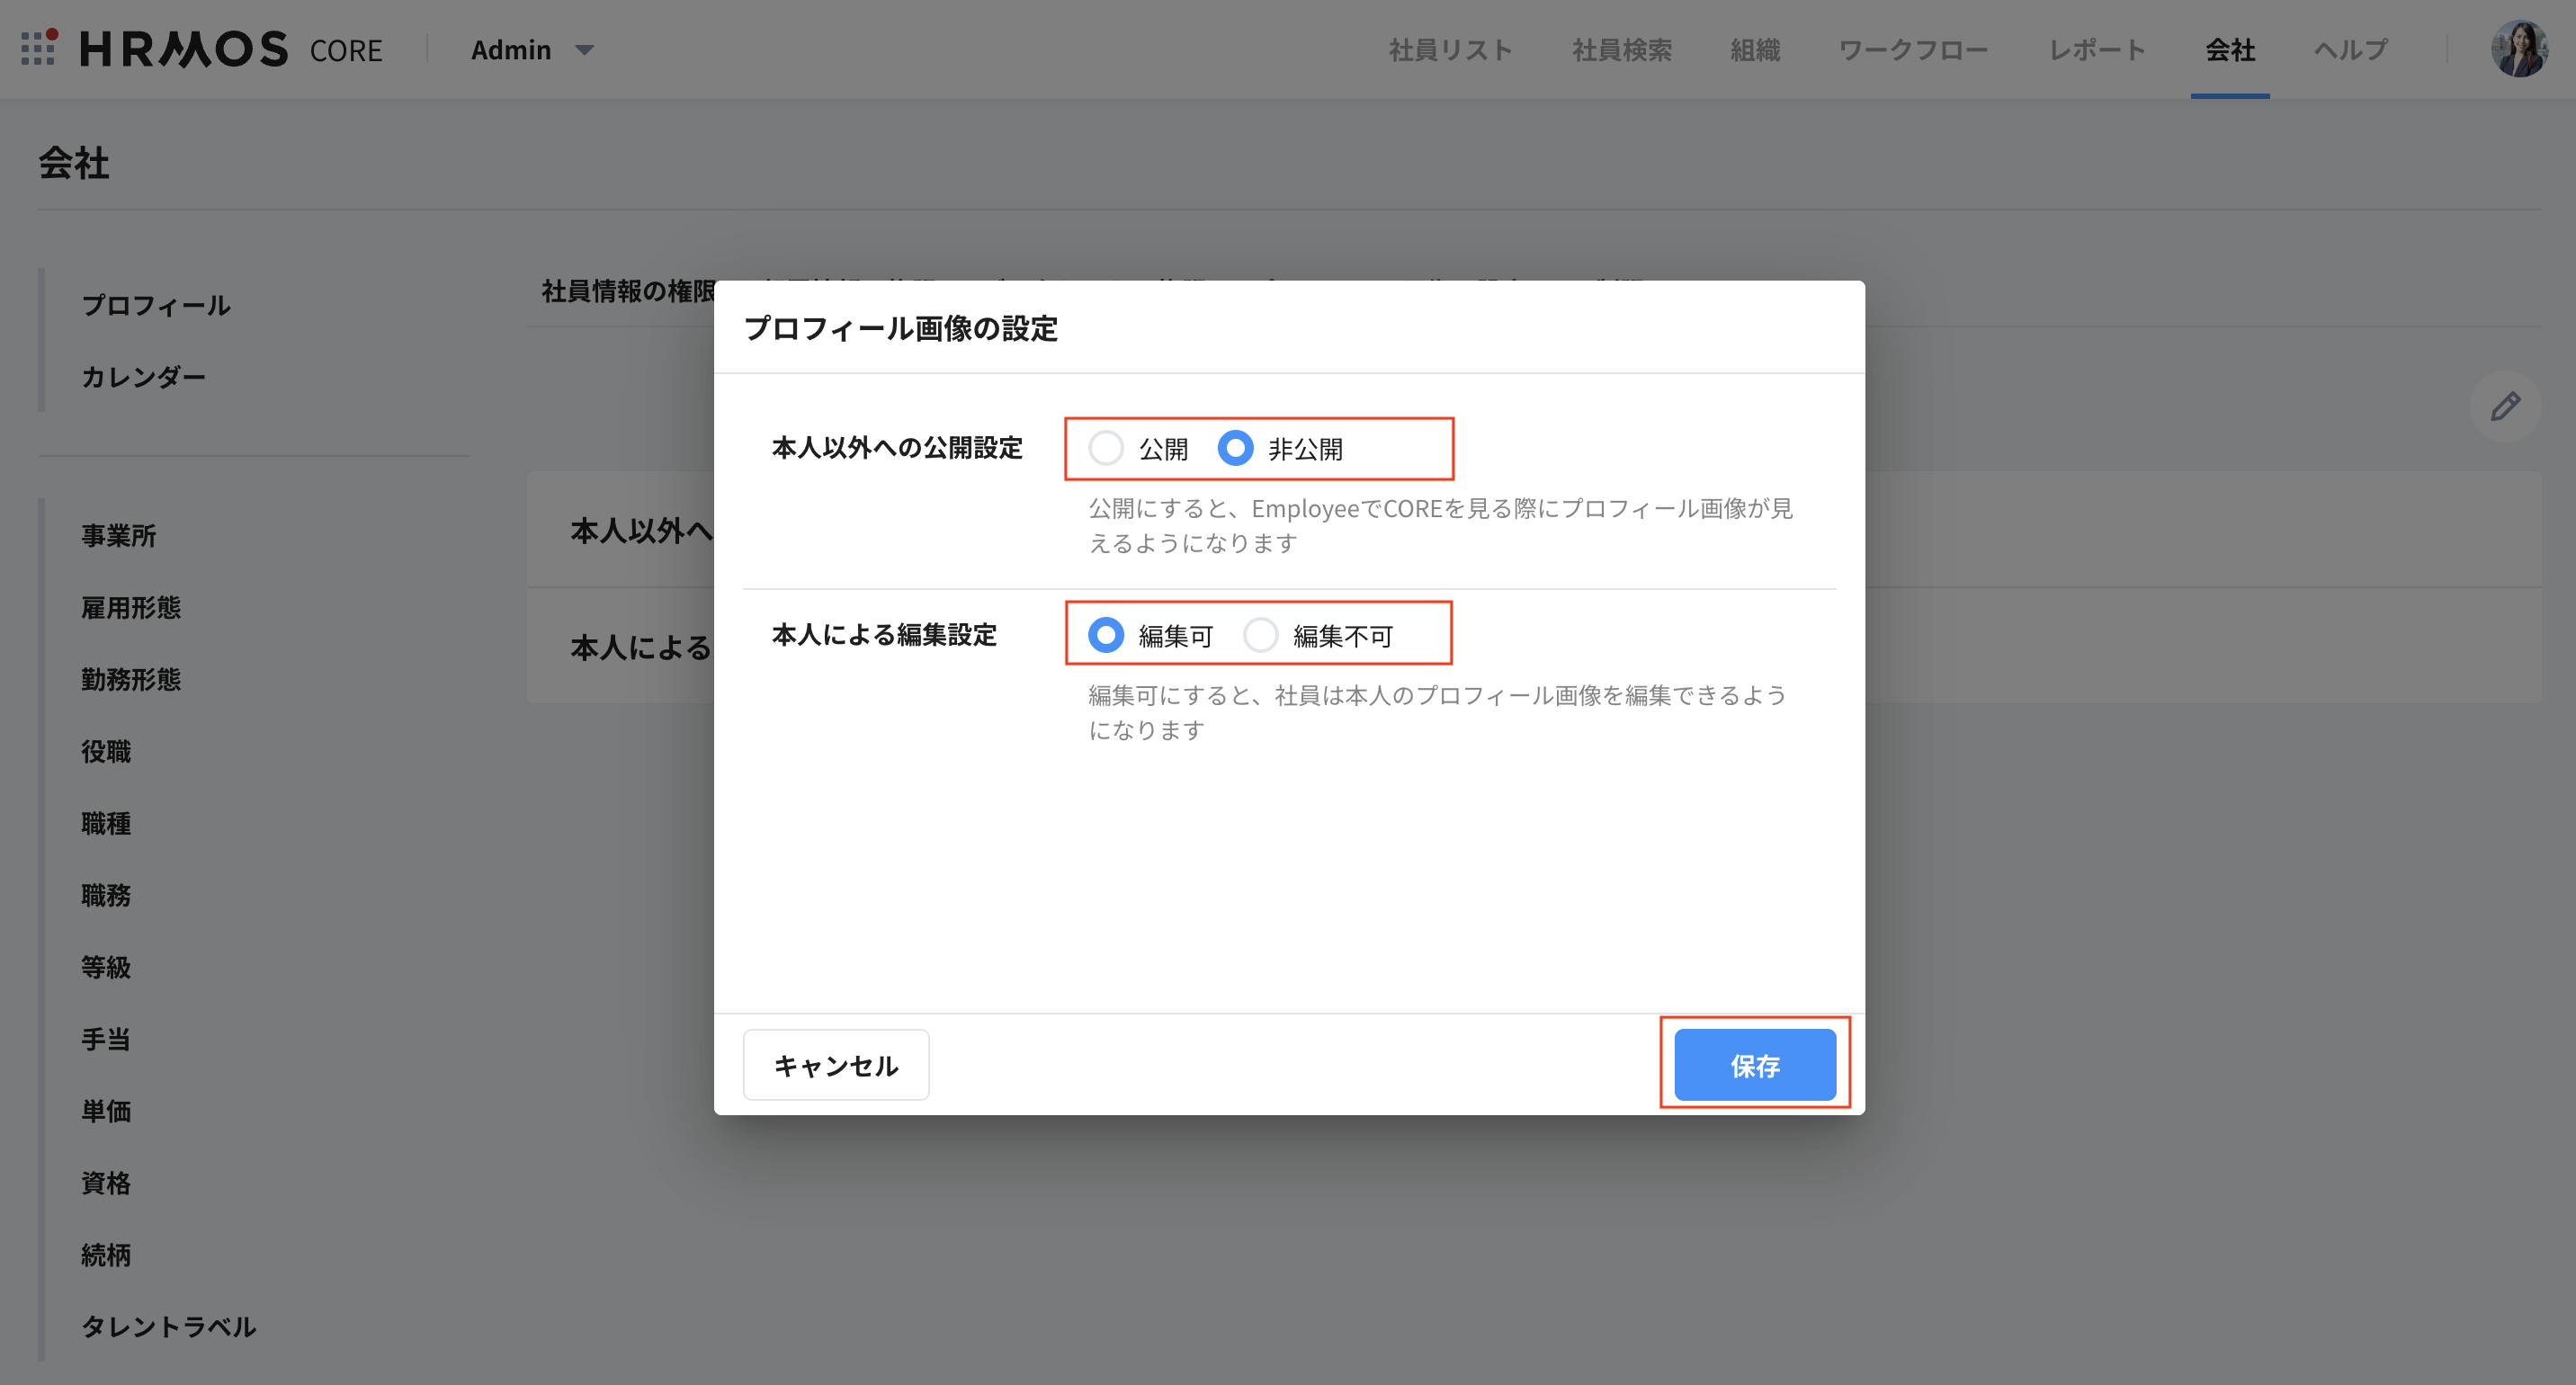Select the 公開 radio button
The width and height of the screenshot is (2576, 1385).
[x=1106, y=448]
